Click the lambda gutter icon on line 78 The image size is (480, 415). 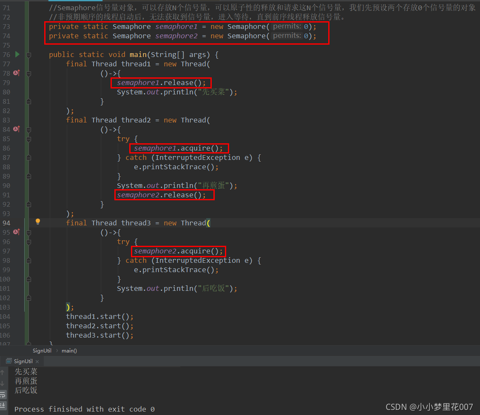(x=17, y=73)
